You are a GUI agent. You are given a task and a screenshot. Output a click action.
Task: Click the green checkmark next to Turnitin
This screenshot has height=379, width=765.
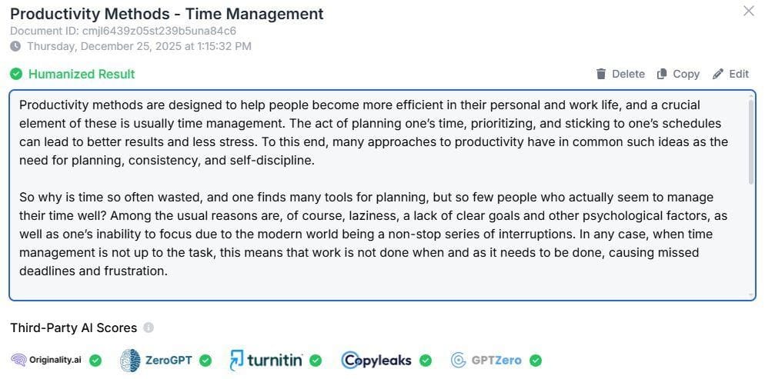pyautogui.click(x=316, y=361)
